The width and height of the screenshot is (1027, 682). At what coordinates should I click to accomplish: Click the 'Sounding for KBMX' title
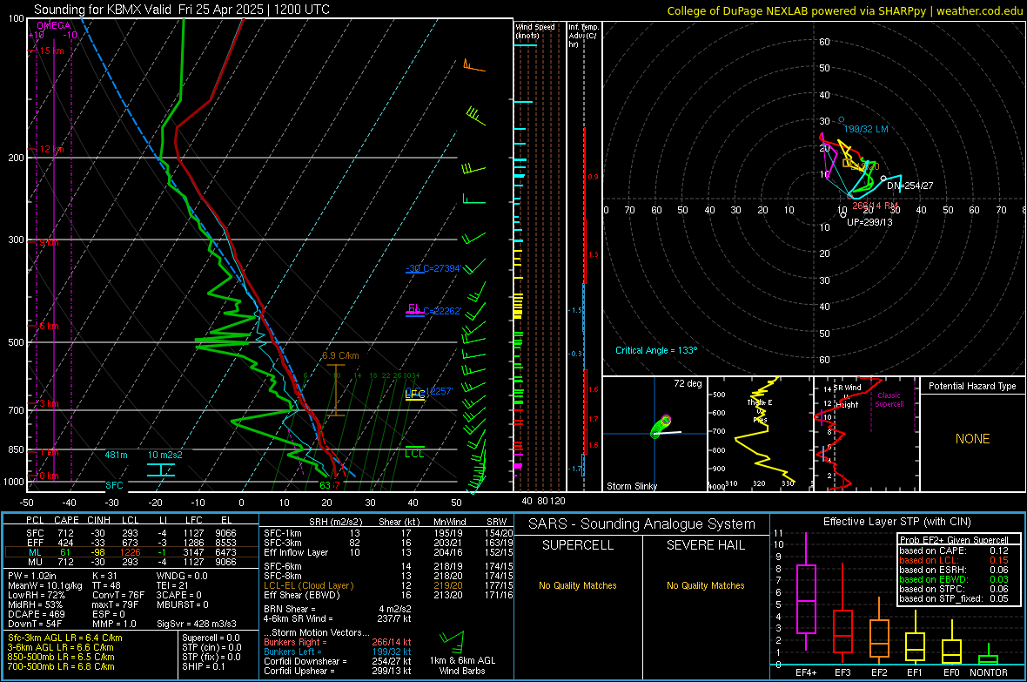pos(181,10)
